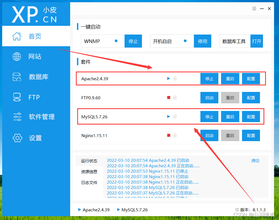Select the WNMP field
This screenshot has height=220, width=279.
(x=103, y=41)
